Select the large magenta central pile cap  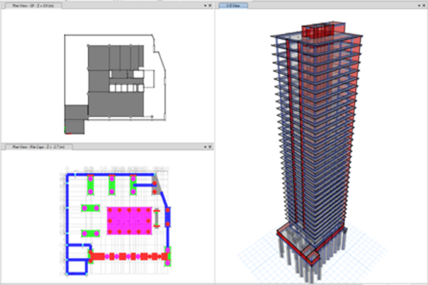129,220
